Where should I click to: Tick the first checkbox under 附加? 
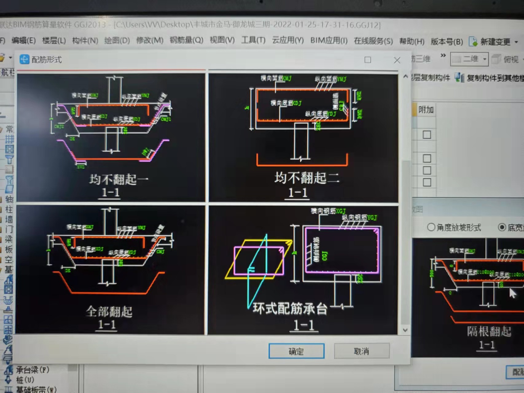(427, 135)
